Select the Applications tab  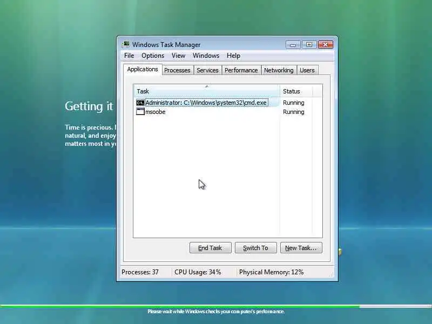(143, 70)
